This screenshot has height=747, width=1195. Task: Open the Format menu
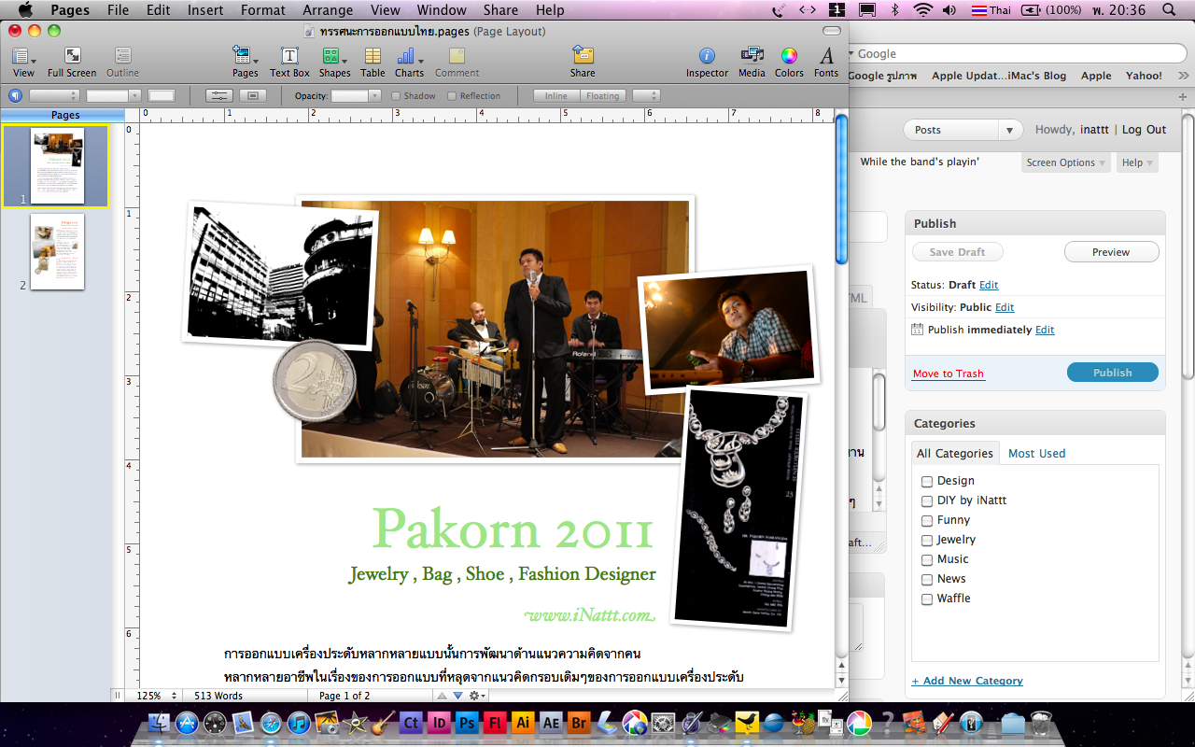pyautogui.click(x=262, y=10)
